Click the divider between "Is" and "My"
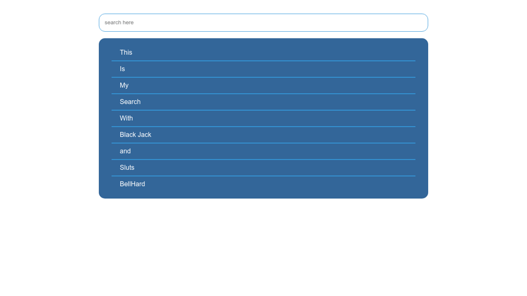This screenshot has width=527, height=296. coord(263,77)
